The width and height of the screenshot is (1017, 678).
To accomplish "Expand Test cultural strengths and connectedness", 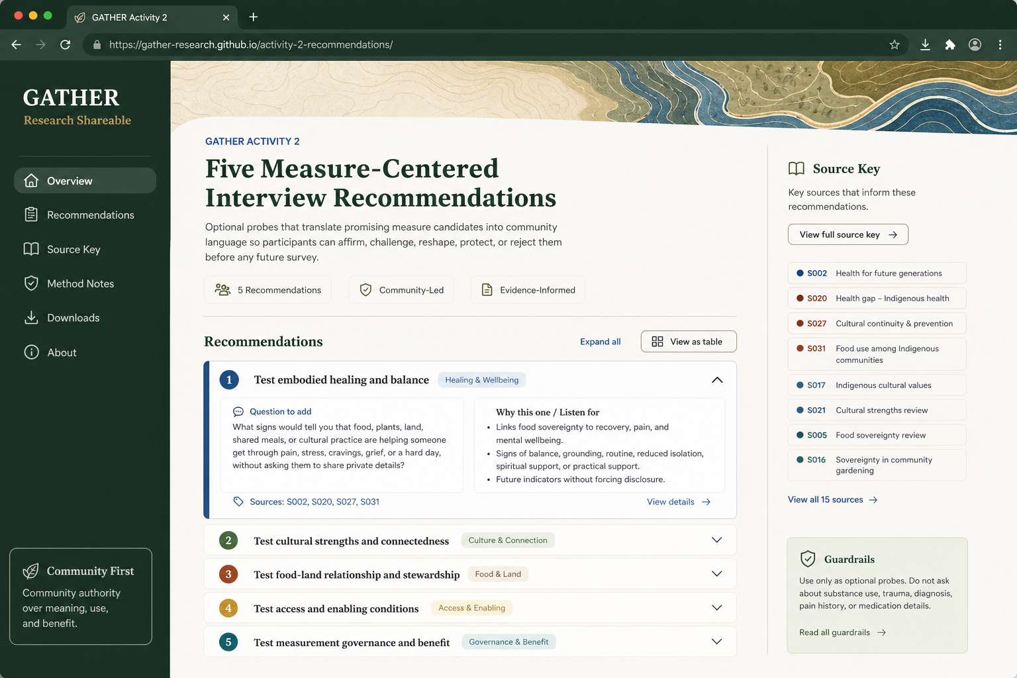I will tap(716, 540).
